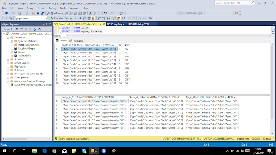The height and width of the screenshot is (155, 276).
Task: Click the Name column header in results
Action: pos(127,45)
